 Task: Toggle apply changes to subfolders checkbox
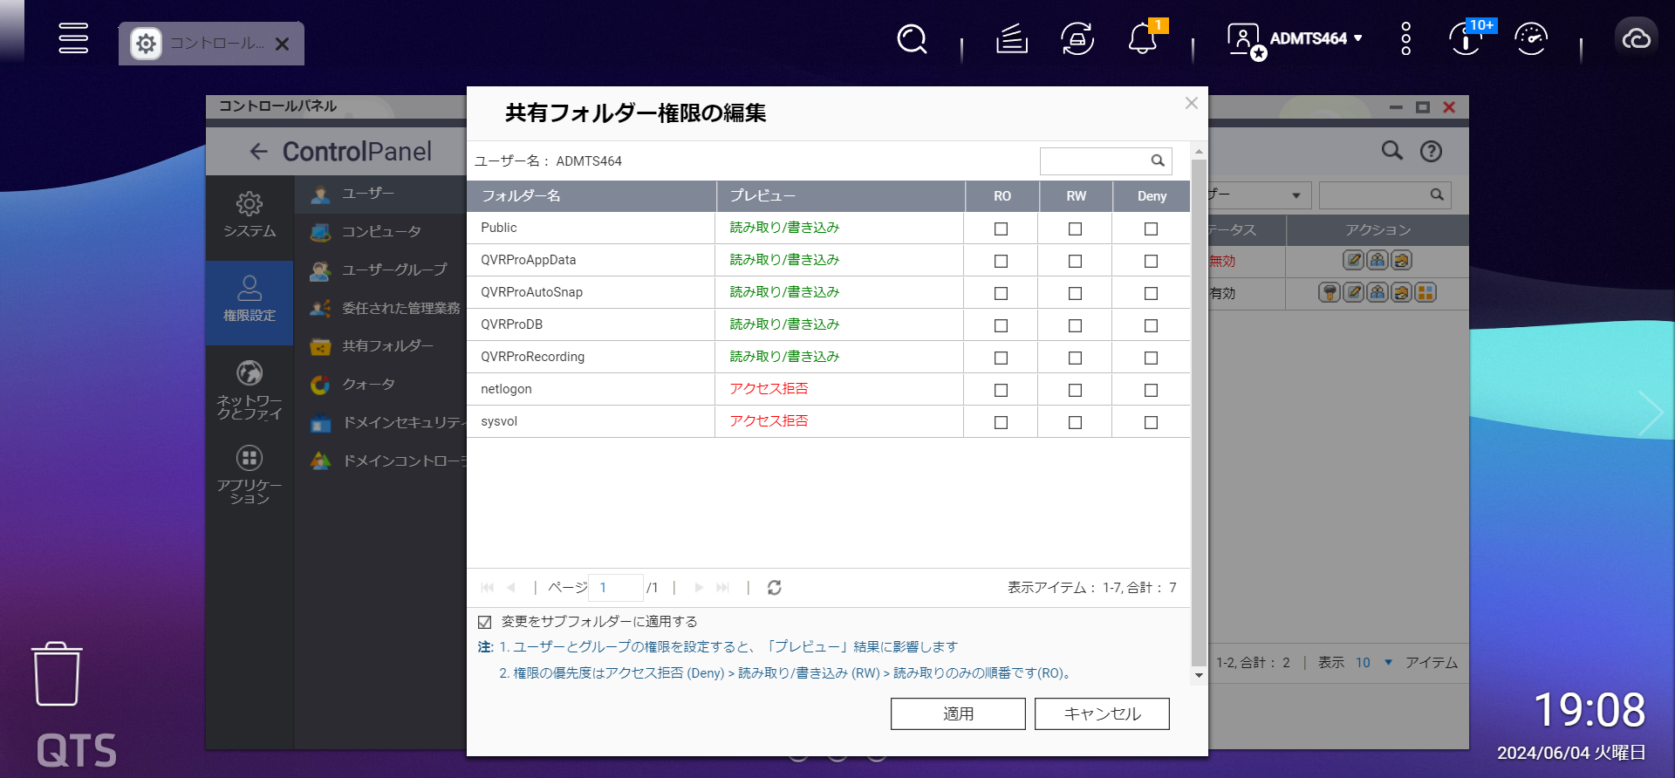485,622
